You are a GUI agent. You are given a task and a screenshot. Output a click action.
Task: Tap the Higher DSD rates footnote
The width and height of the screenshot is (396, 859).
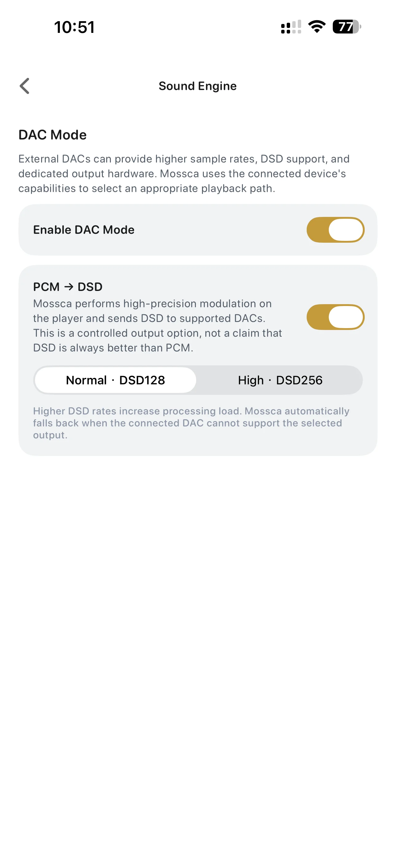pyautogui.click(x=191, y=423)
